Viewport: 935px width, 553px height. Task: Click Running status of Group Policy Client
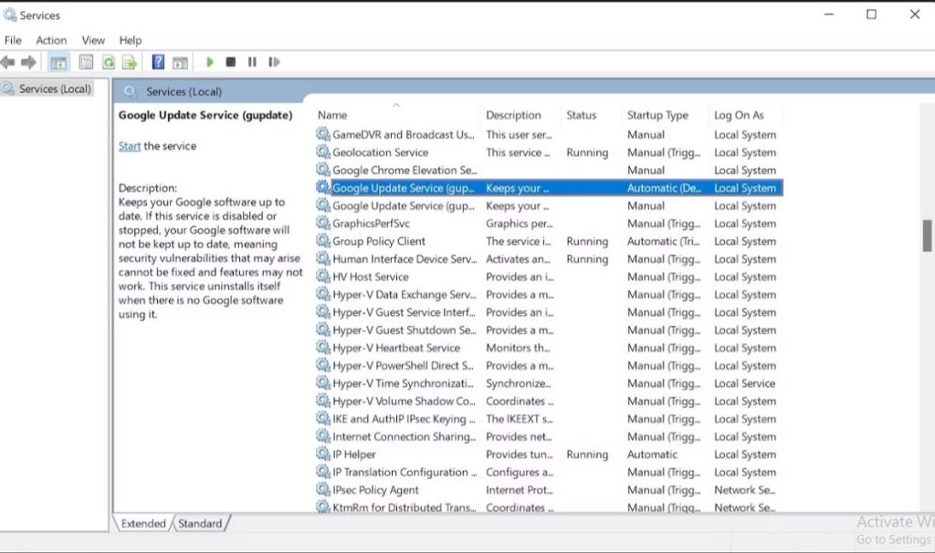click(x=587, y=241)
